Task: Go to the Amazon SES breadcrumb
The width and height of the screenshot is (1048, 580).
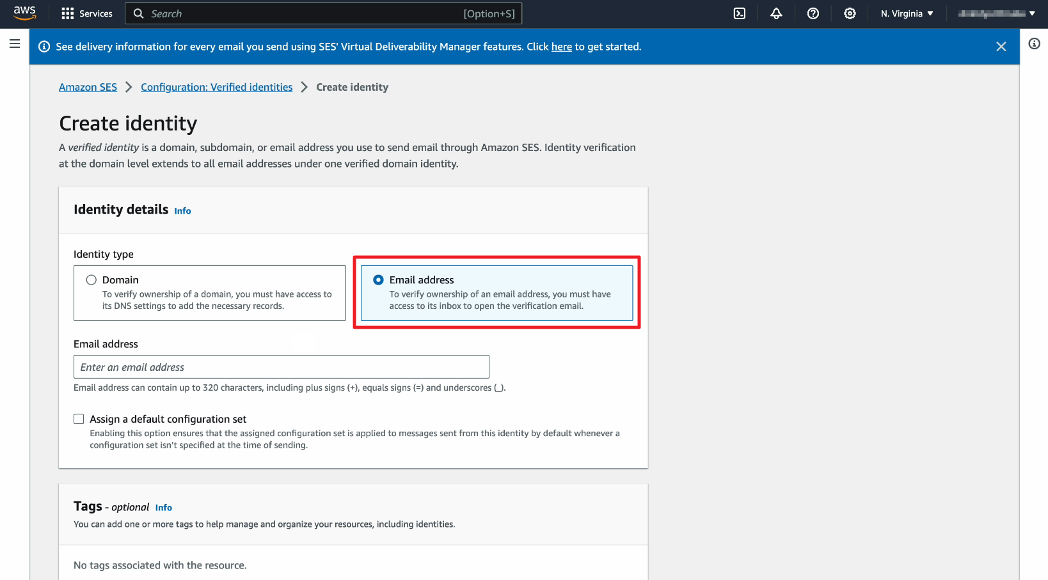Action: tap(88, 87)
